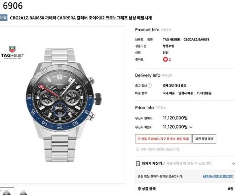
Task: Click the like count number 2
Action: click(170, 60)
